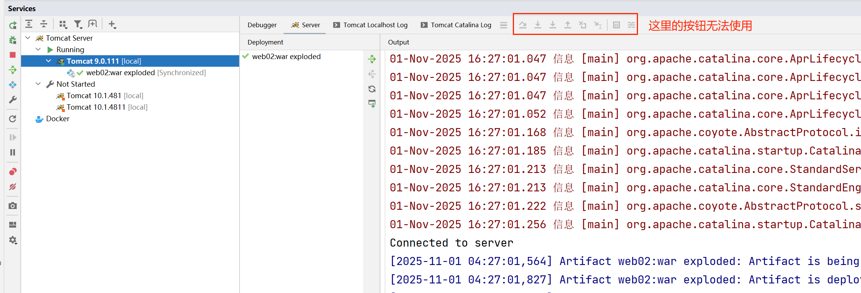Screen dimensions: 861x293
Task: Collapse the Tomcat 9.0.111 node arrow
Action: (49, 61)
